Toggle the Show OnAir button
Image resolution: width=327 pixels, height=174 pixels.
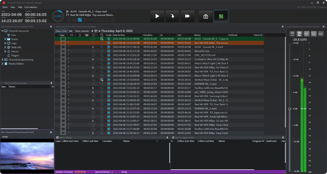point(61,31)
